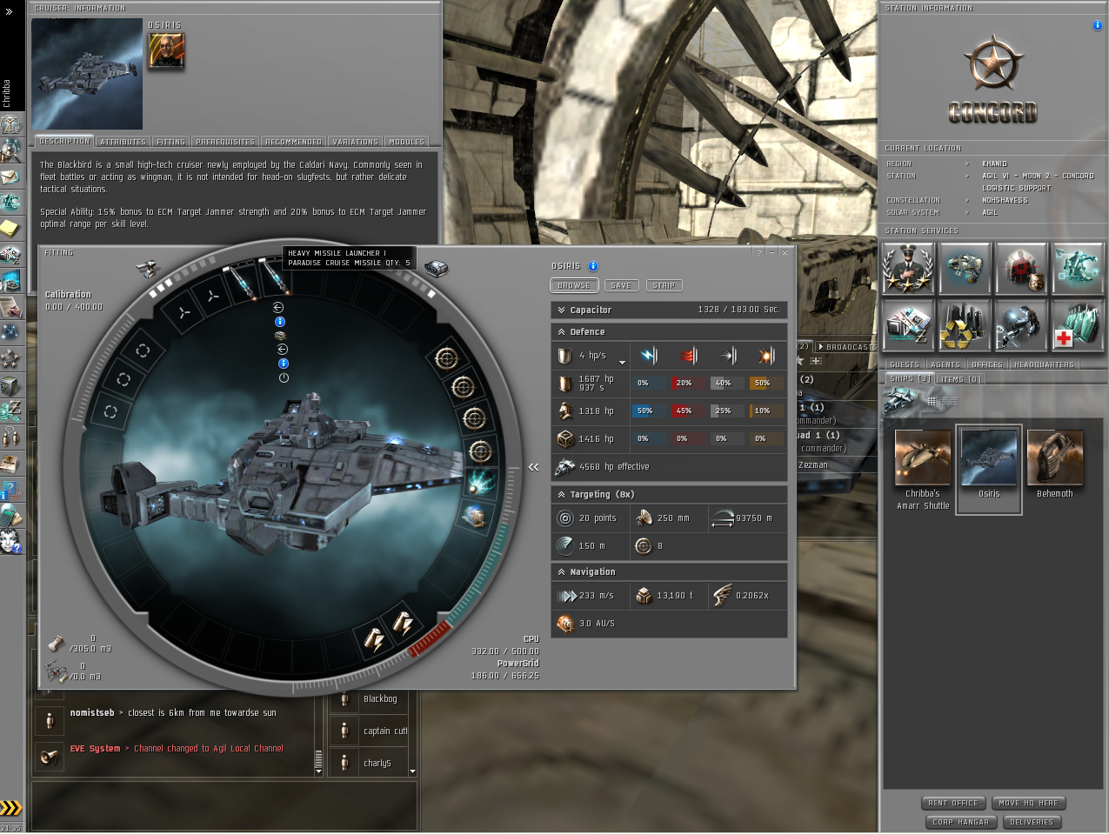
Task: Select the first Heavy Missile Launcher slot
Action: coord(241,284)
